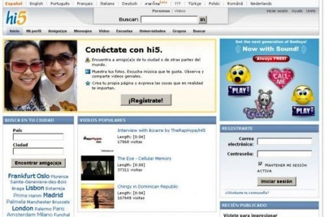Switch language to Español
This screenshot has height=217, width=325.
click(x=14, y=4)
